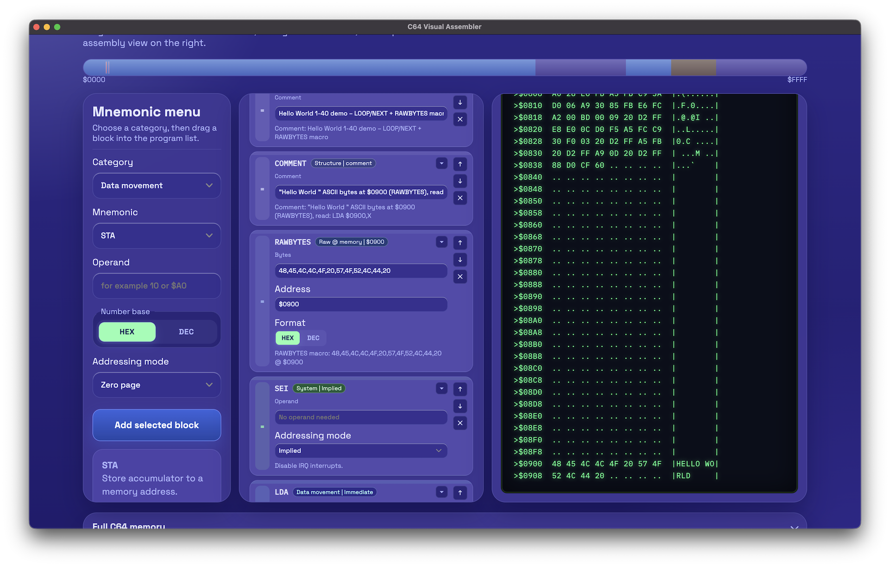Image resolution: width=890 pixels, height=567 pixels.
Task: Switch RAWBYTES format to DEC
Action: [313, 338]
